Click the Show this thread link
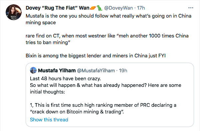 [x=49, y=120]
